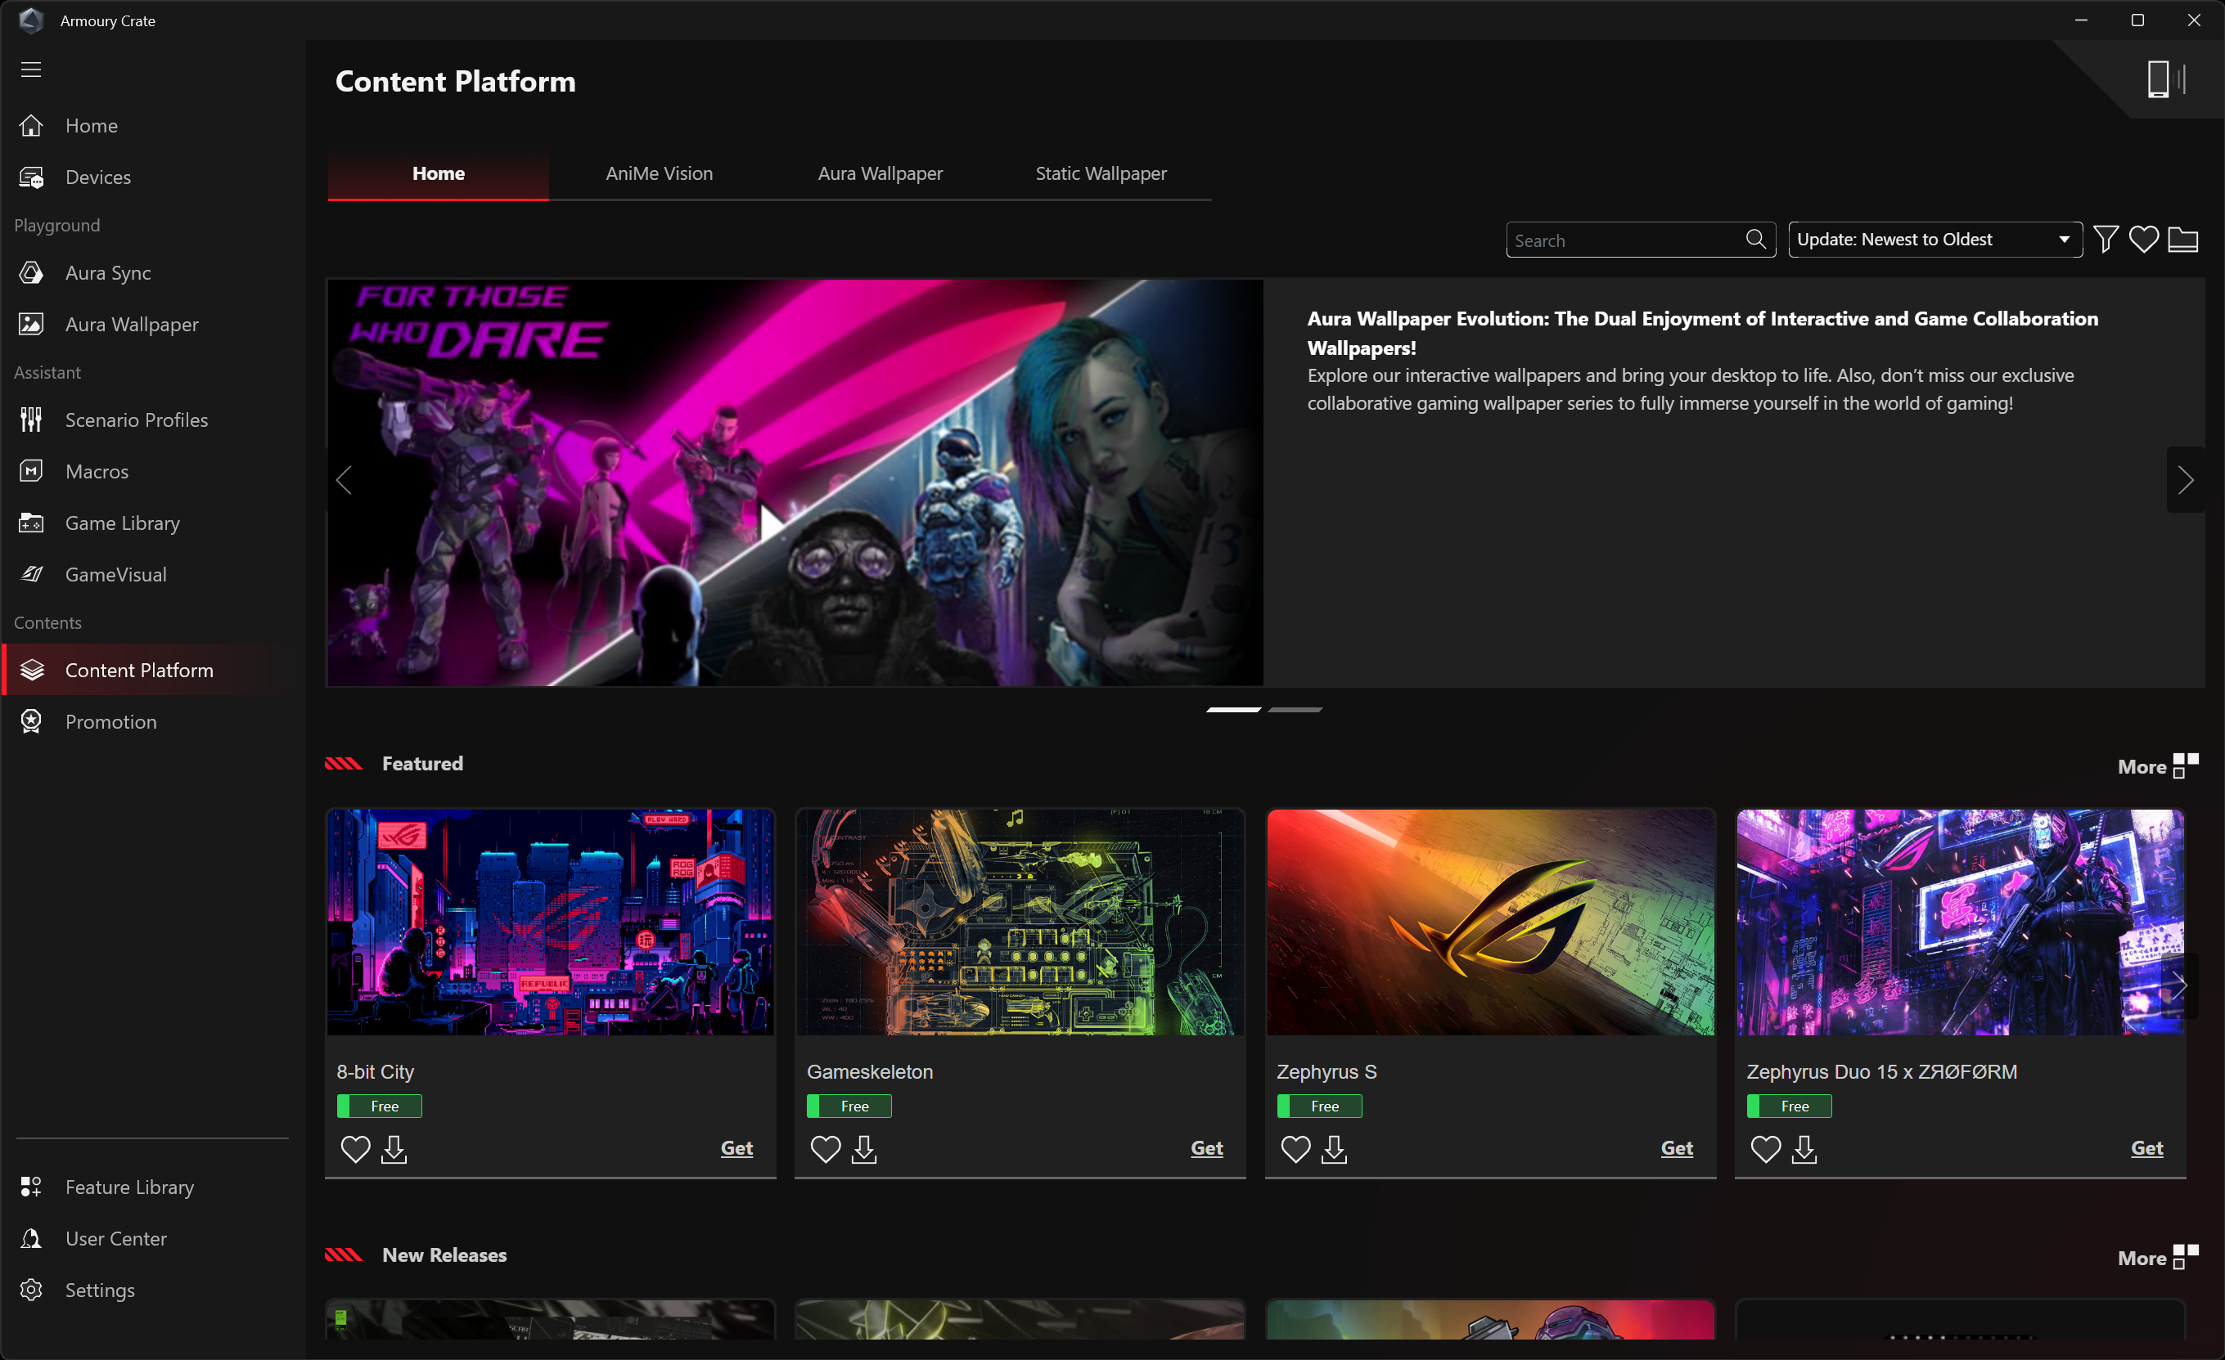2225x1360 pixels.
Task: Open the filter funnel icon
Action: [x=2105, y=239]
